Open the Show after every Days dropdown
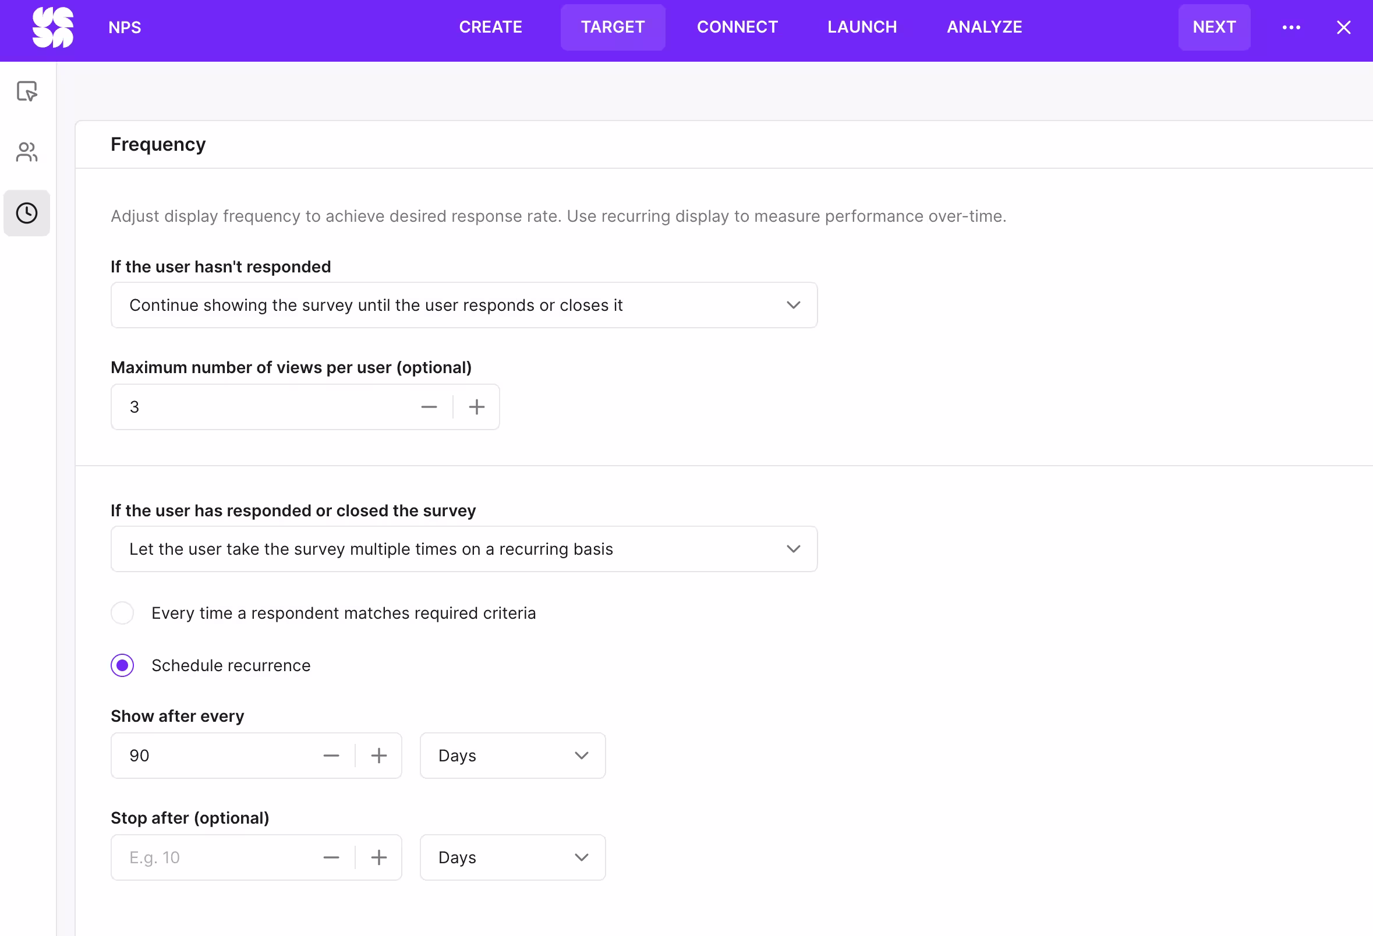Screen dimensions: 1373x936 tap(512, 756)
